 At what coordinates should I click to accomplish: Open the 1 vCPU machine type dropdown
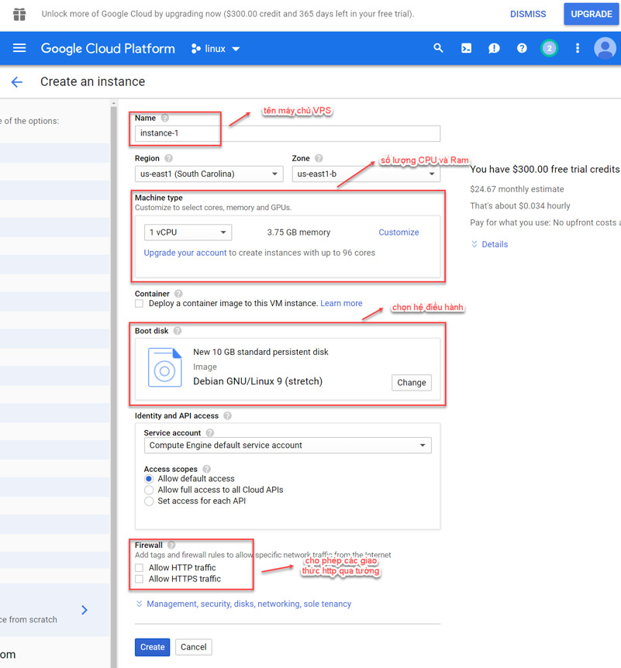[188, 232]
